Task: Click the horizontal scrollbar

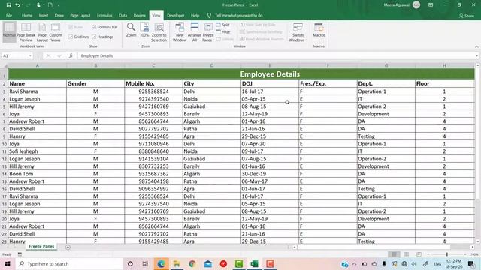Action: pyautogui.click(x=374, y=247)
